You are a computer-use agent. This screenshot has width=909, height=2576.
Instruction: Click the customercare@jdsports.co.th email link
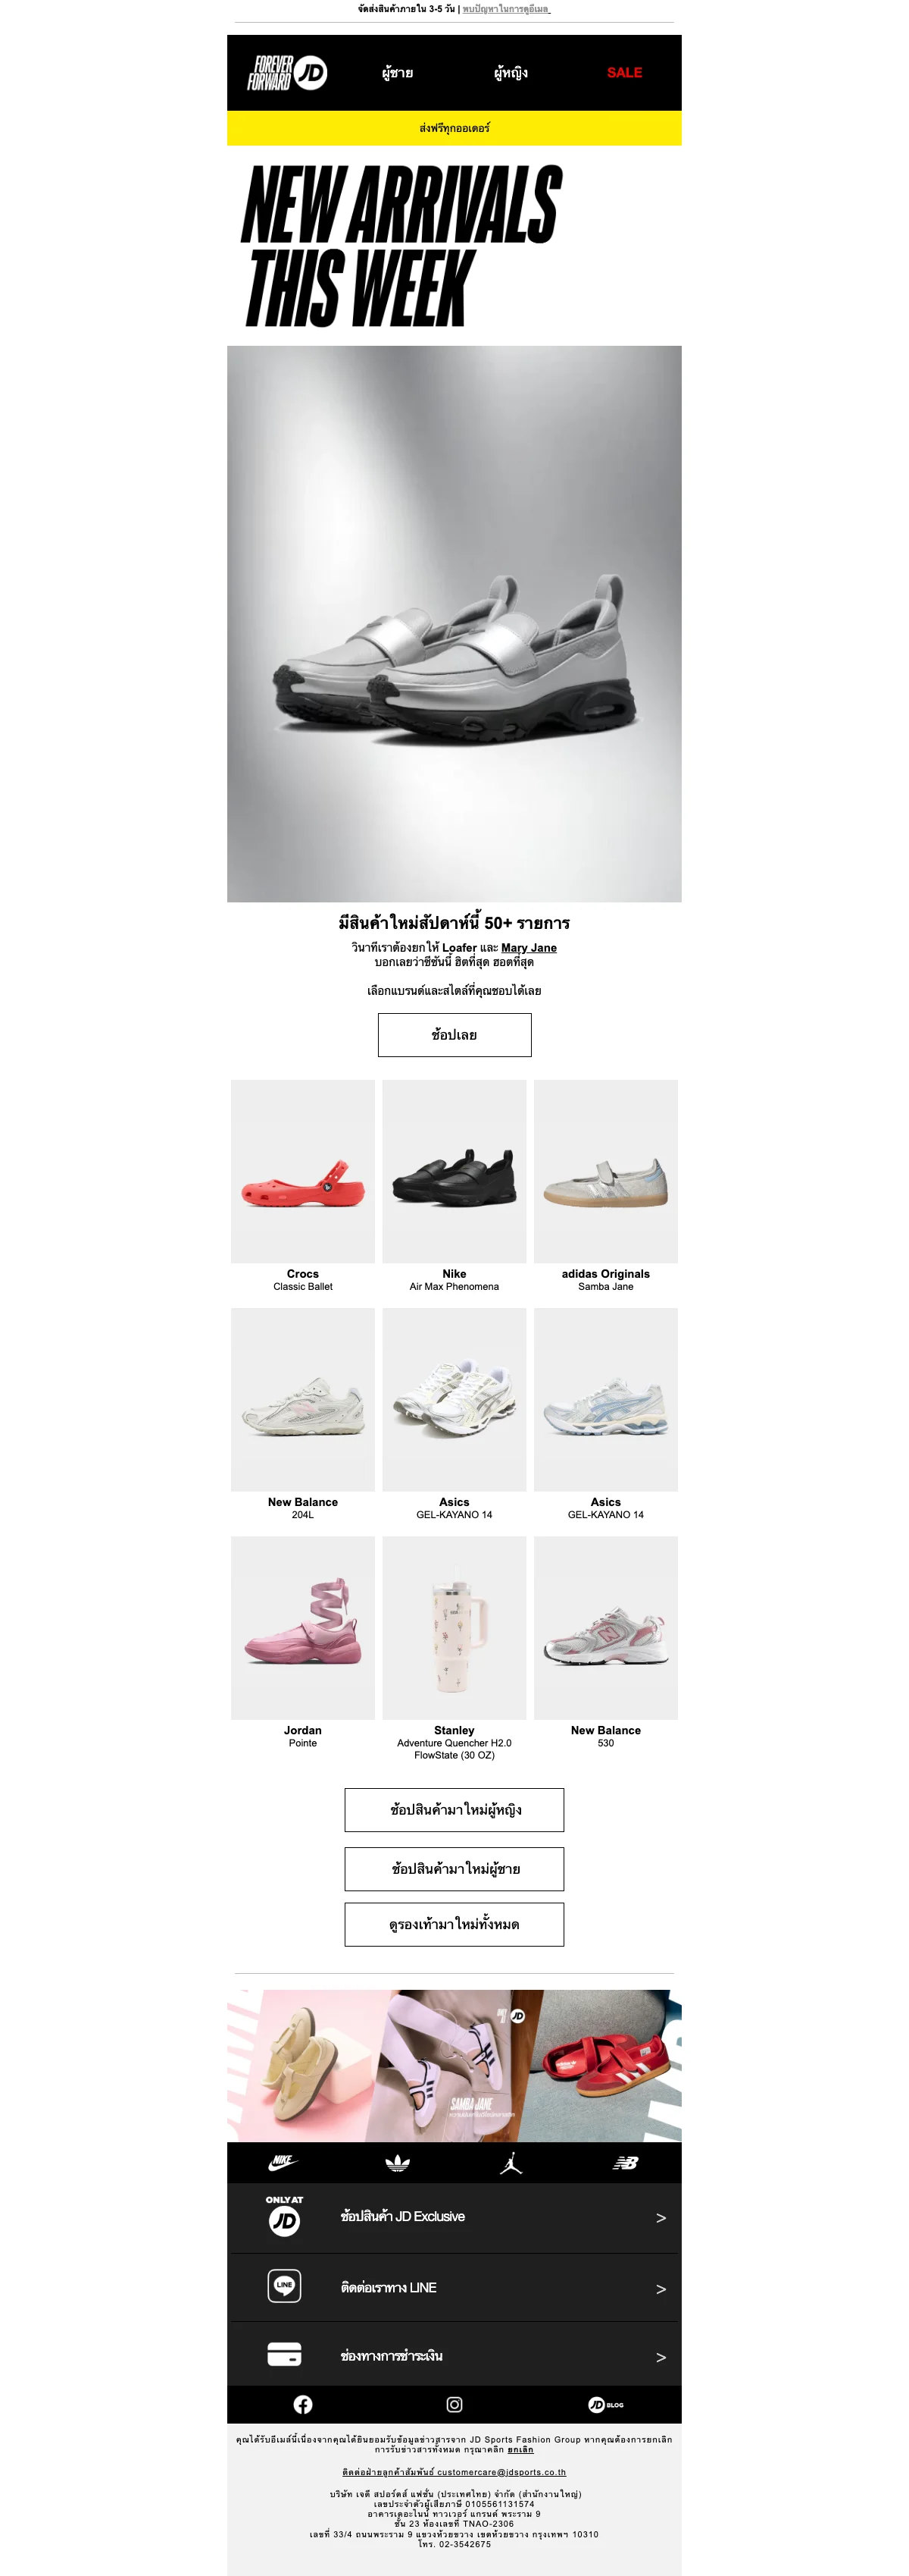coord(501,2472)
